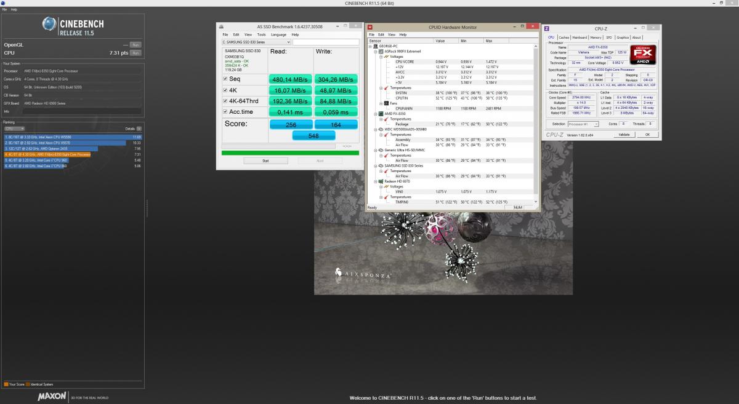This screenshot has height=404, width=739.
Task: Collapse the GEORGE-PC tree node
Action: [371, 46]
